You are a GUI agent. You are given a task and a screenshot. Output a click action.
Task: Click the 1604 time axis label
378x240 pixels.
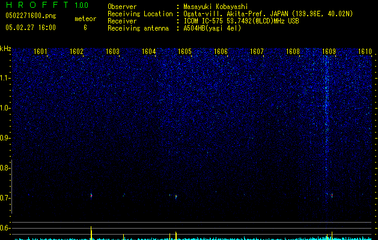(149, 52)
